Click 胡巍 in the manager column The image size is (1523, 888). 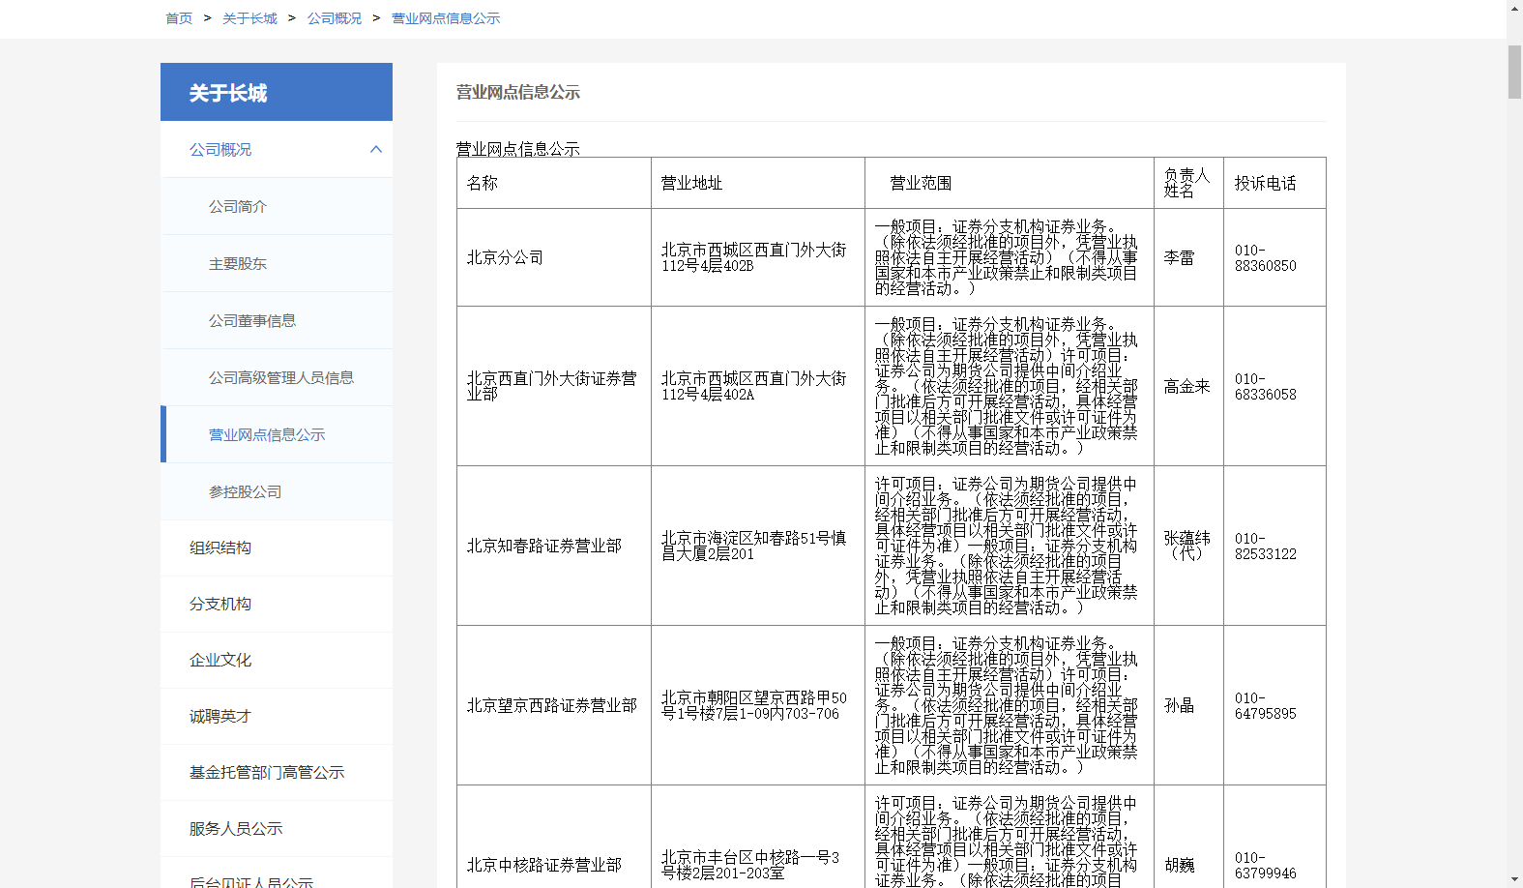[x=1180, y=865]
